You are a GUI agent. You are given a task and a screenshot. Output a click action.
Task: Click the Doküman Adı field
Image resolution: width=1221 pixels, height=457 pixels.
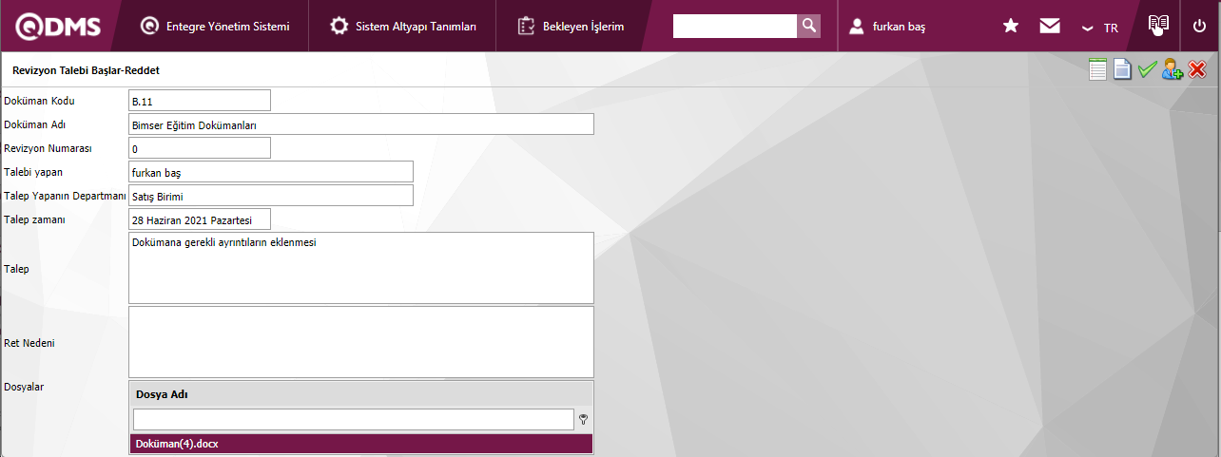pyautogui.click(x=361, y=124)
